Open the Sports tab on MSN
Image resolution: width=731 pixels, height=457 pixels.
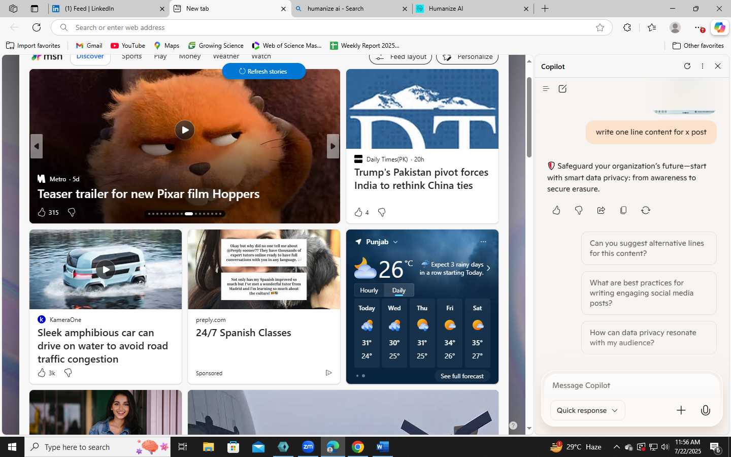131,57
